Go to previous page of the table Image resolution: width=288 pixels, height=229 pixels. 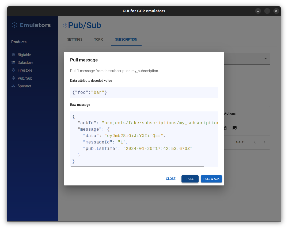pos(255,142)
